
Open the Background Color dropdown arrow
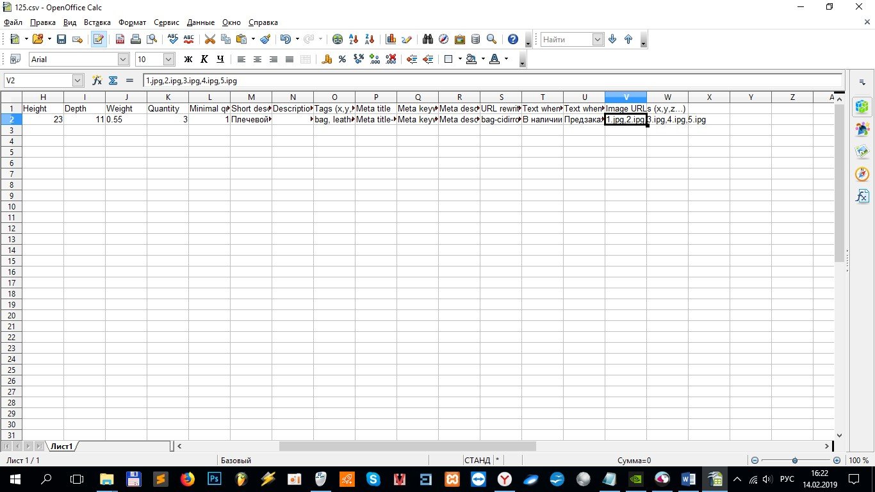(482, 59)
